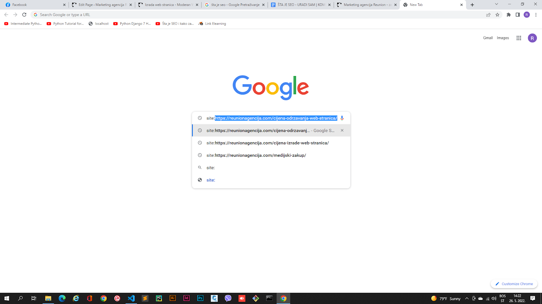Reload the page with the refresh icon
The height and width of the screenshot is (304, 542).
[x=24, y=15]
